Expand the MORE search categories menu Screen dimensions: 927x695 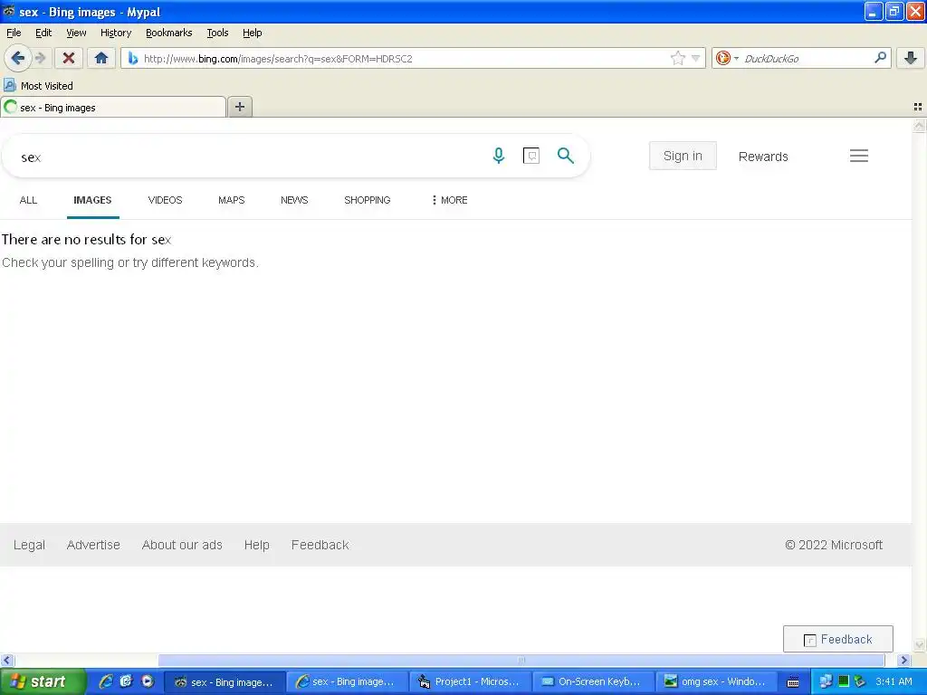click(450, 200)
